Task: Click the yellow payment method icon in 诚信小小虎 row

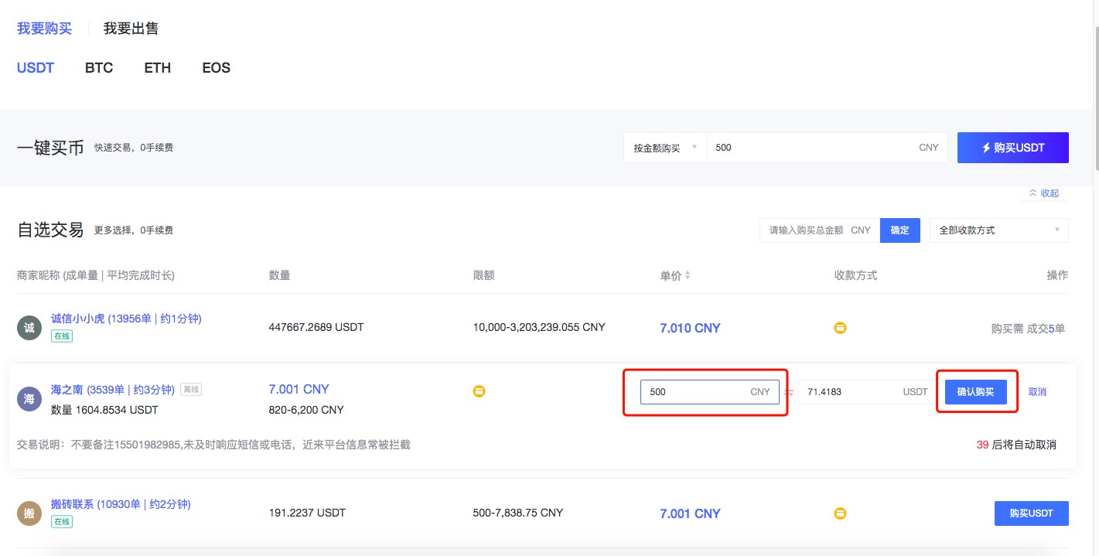Action: coord(840,327)
